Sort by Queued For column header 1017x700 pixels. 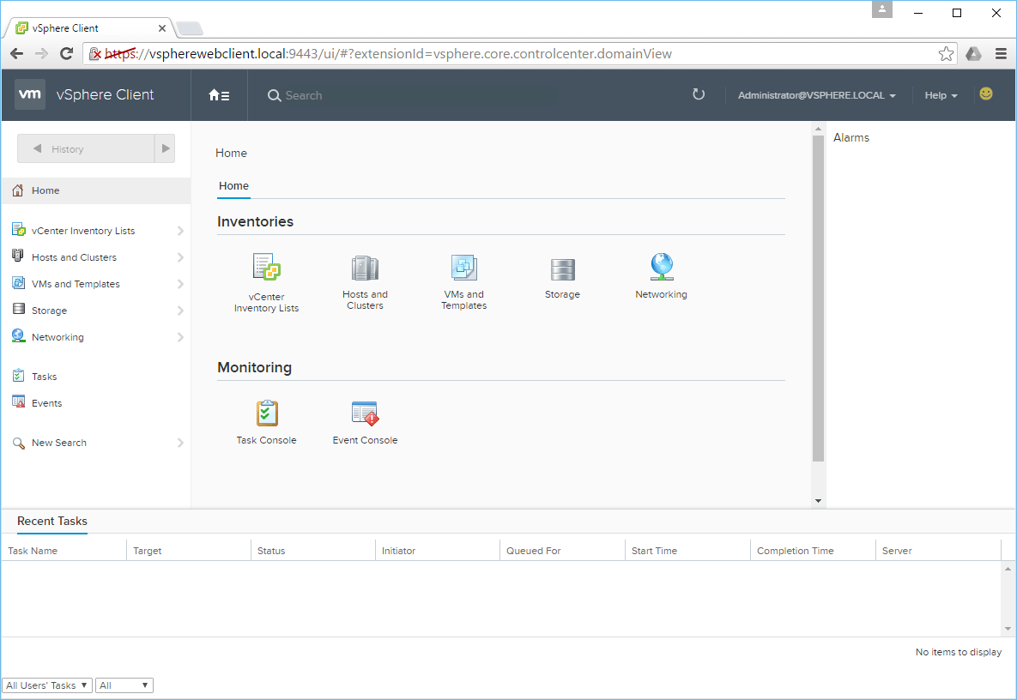(x=562, y=550)
